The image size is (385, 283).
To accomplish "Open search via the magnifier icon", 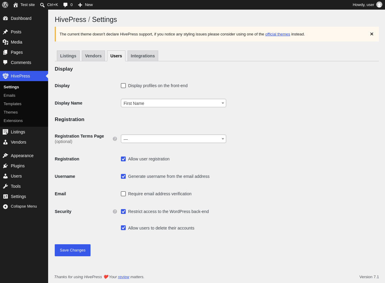I will coord(42,5).
